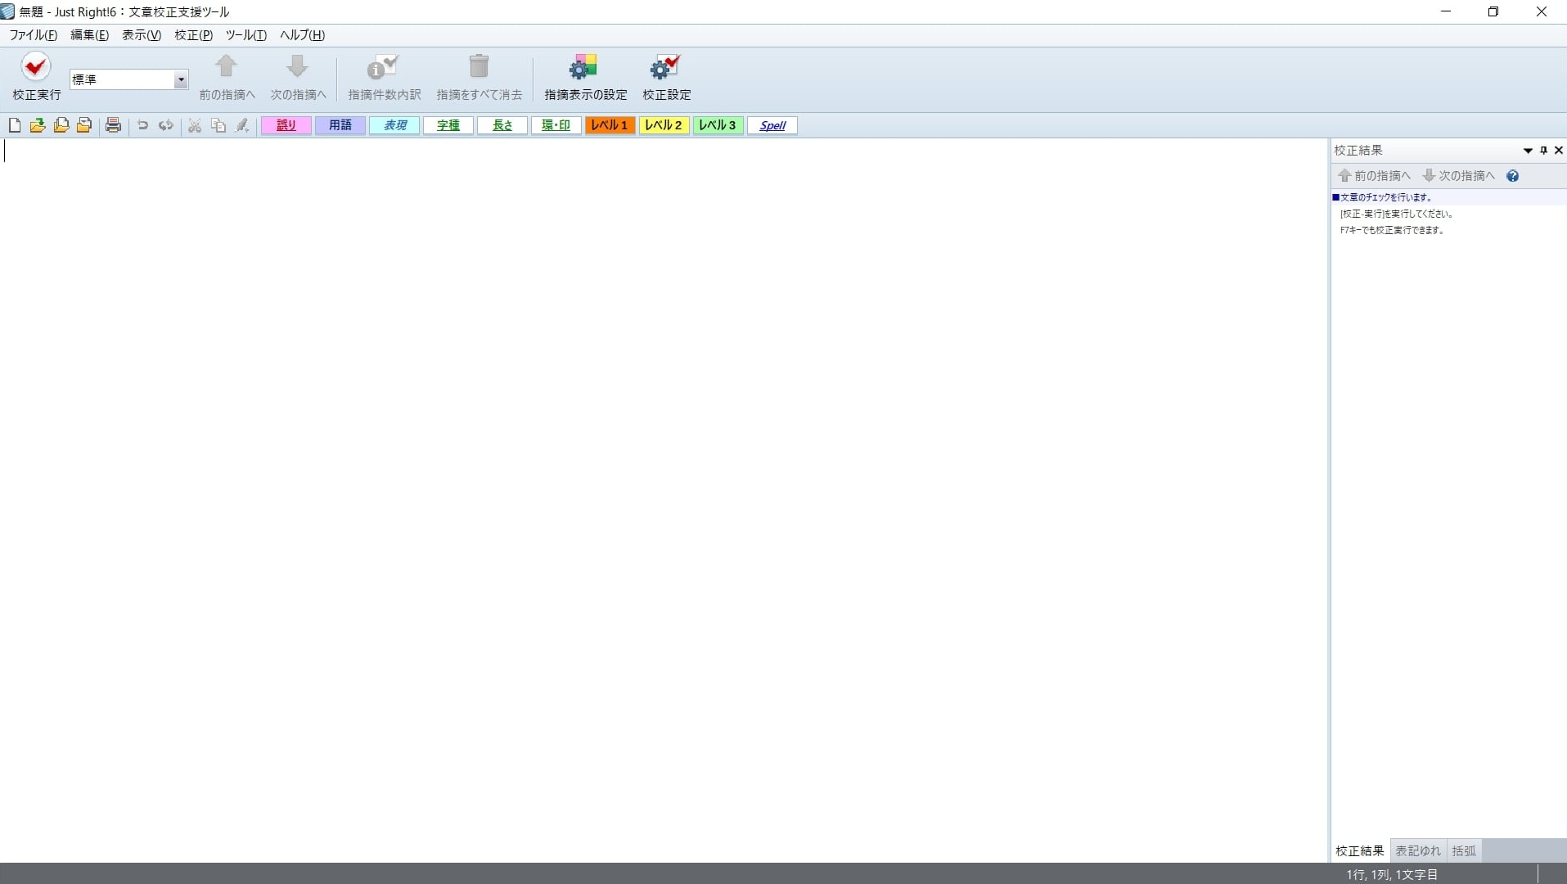Viewport: 1567px width, 884px height.
Task: Click the [校正-実行]を実行してください。 text
Action: (x=1397, y=214)
